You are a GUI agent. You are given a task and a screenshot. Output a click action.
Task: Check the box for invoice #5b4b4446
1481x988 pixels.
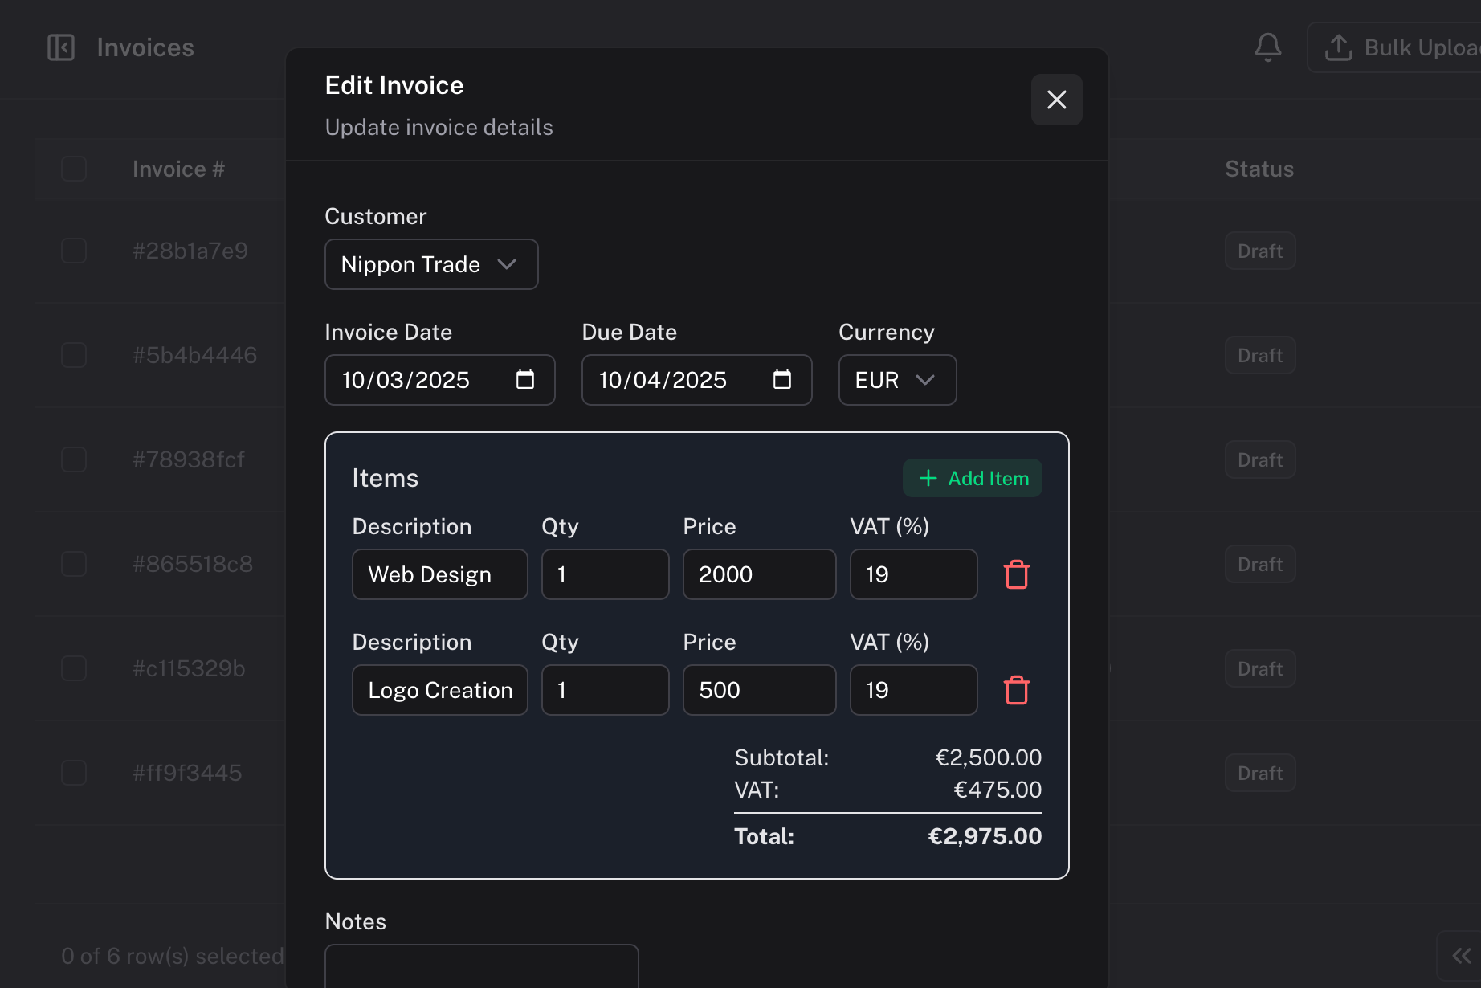point(74,355)
